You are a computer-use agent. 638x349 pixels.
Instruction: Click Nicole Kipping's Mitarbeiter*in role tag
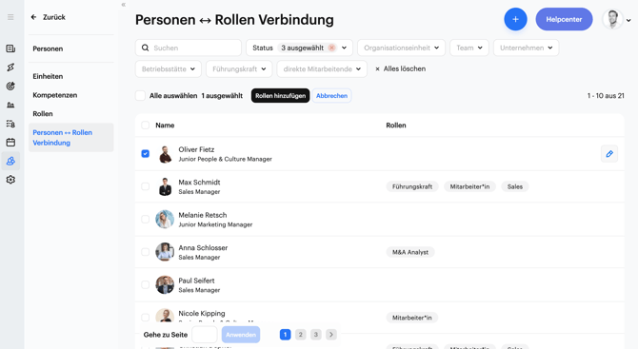(411, 318)
